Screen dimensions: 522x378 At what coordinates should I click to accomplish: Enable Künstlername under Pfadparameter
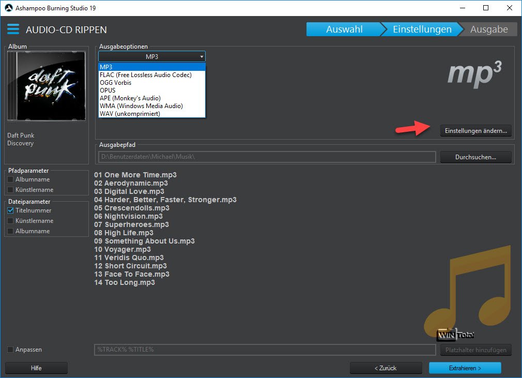tap(10, 190)
